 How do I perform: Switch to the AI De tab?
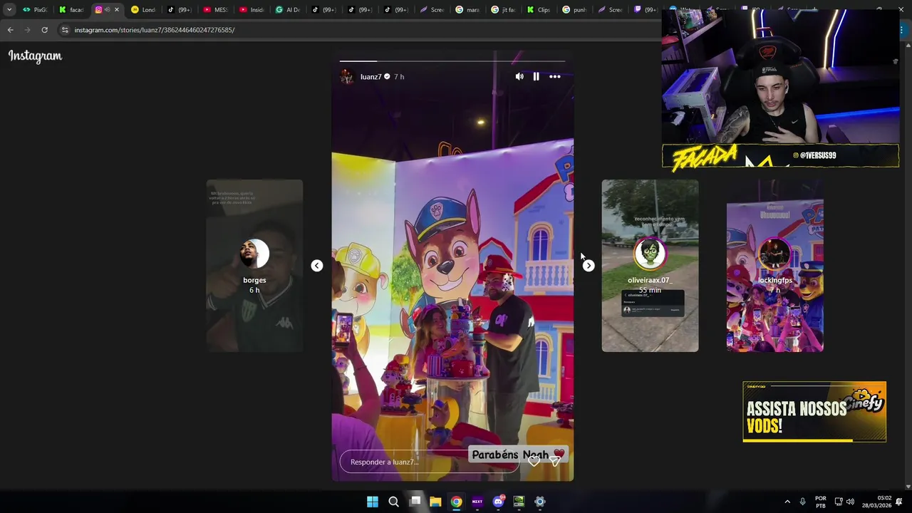[x=288, y=10]
